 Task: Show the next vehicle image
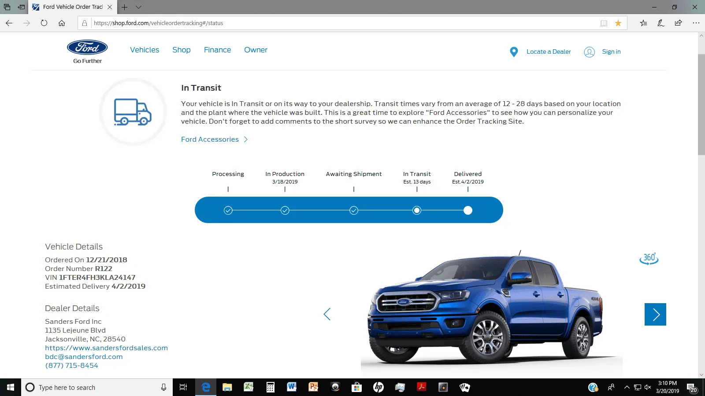(x=655, y=314)
